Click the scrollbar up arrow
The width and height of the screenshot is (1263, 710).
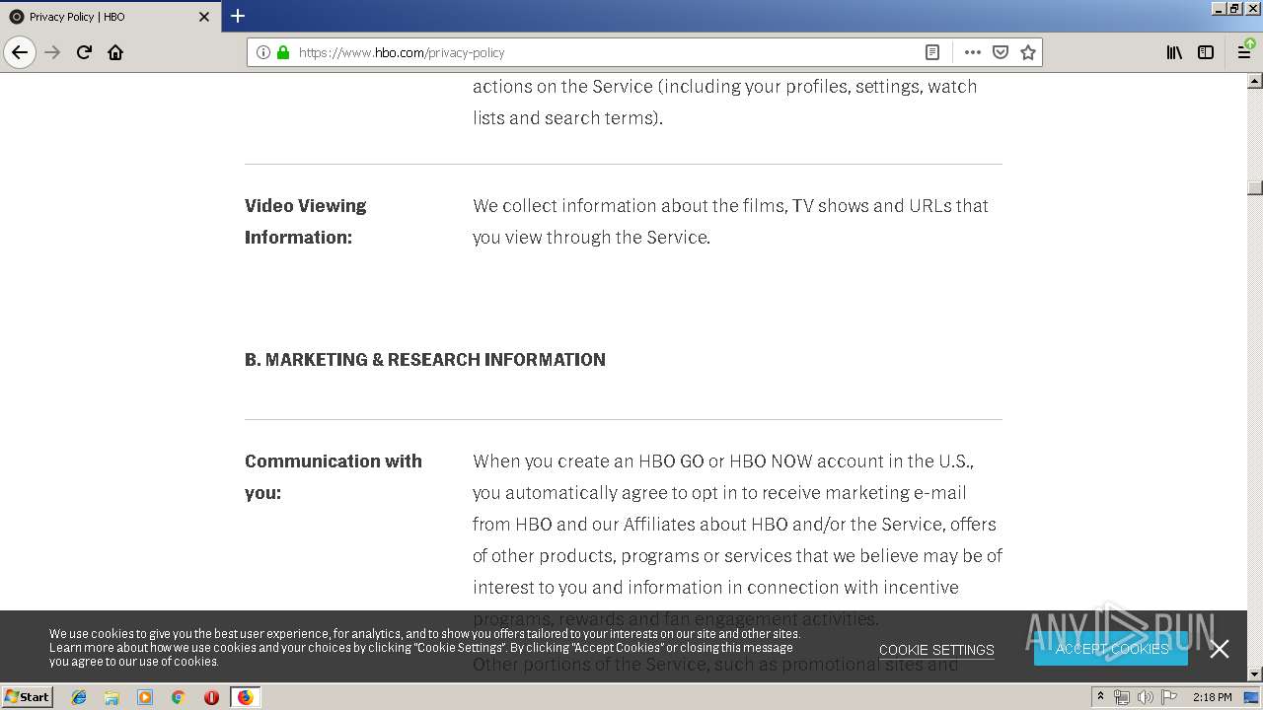[1255, 81]
